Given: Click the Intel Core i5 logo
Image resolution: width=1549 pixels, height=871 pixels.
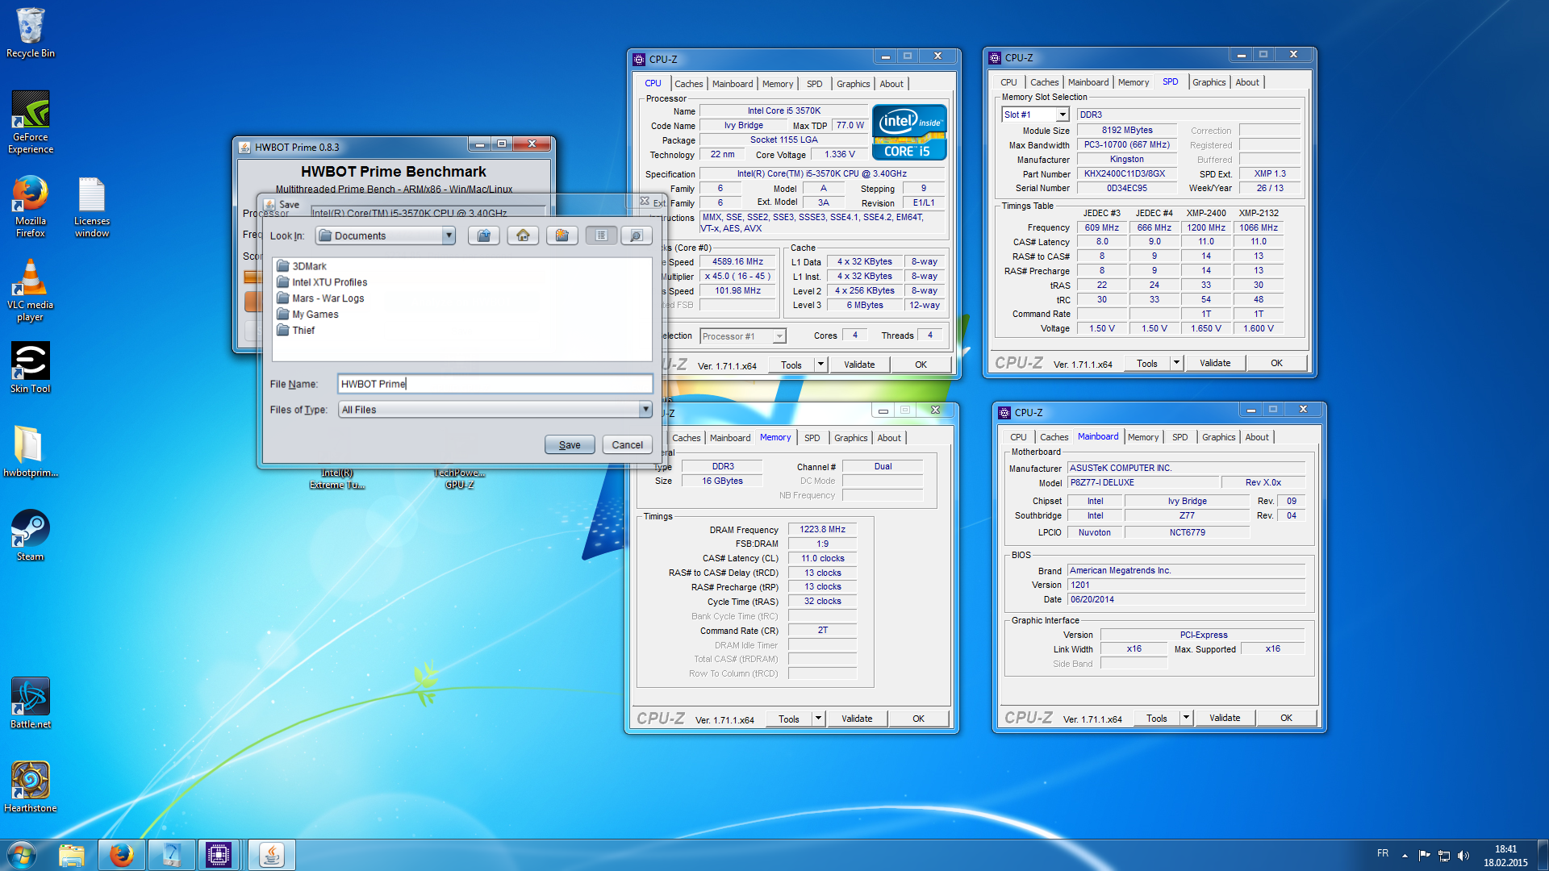Looking at the screenshot, I should click(x=909, y=132).
